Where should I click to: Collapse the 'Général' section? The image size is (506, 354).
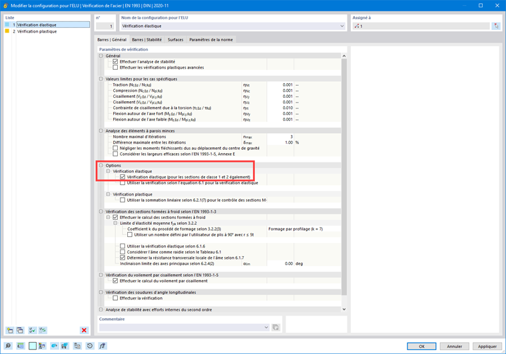click(x=101, y=56)
